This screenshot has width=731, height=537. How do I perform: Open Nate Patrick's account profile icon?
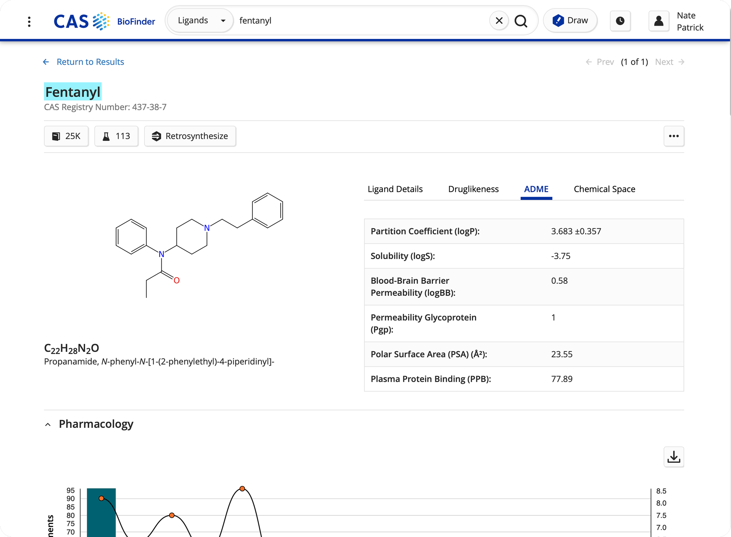tap(658, 21)
